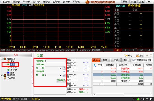Image resolution: width=154 pixels, height=101 pixels.
Task: Click the 更改密码 key icon
Action: point(5,78)
